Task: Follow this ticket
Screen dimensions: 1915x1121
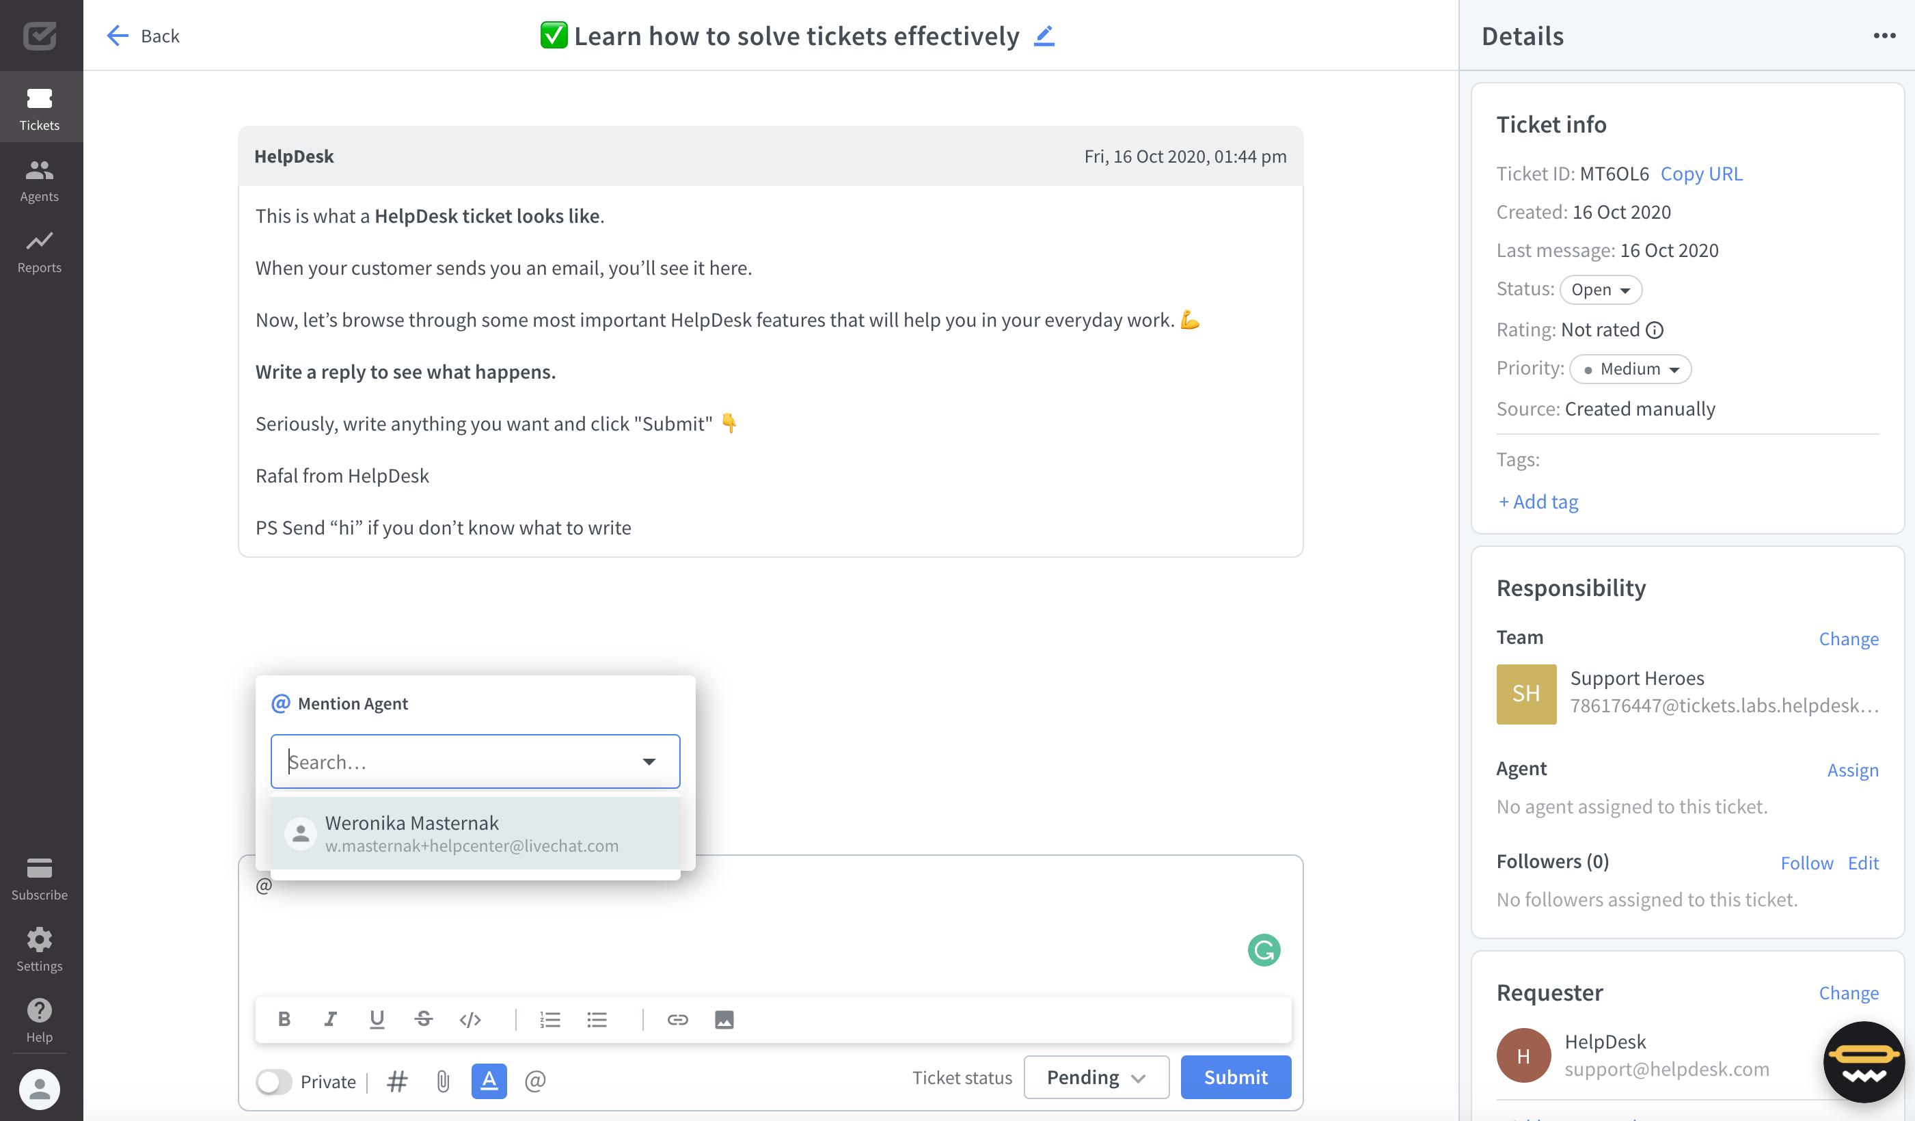Action: click(1806, 863)
